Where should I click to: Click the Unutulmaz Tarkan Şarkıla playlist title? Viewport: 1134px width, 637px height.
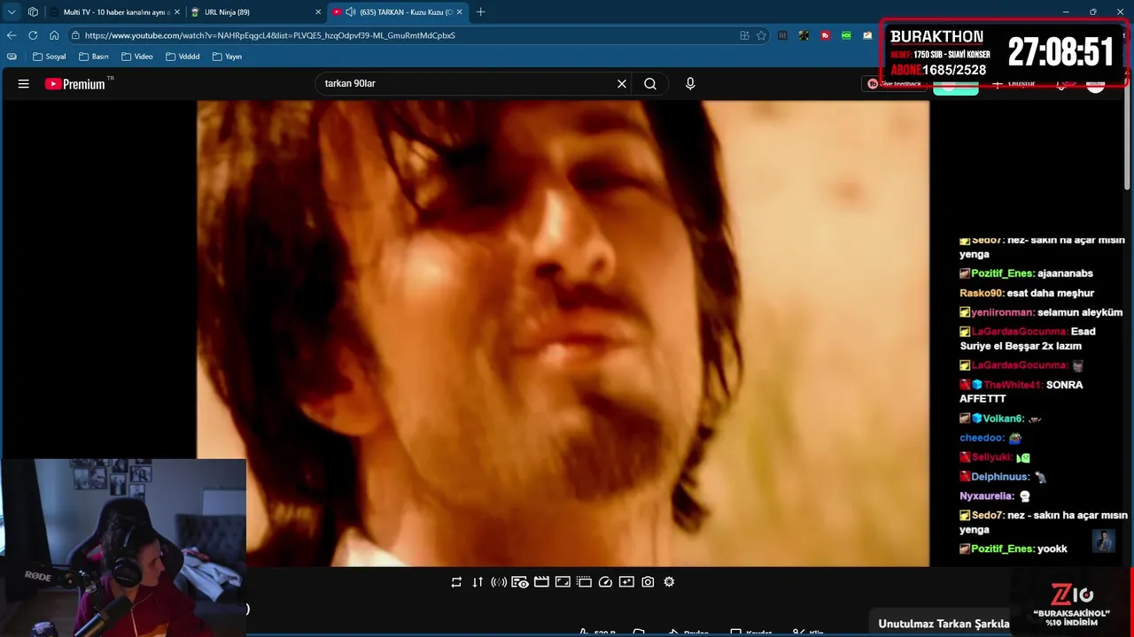[x=944, y=624]
